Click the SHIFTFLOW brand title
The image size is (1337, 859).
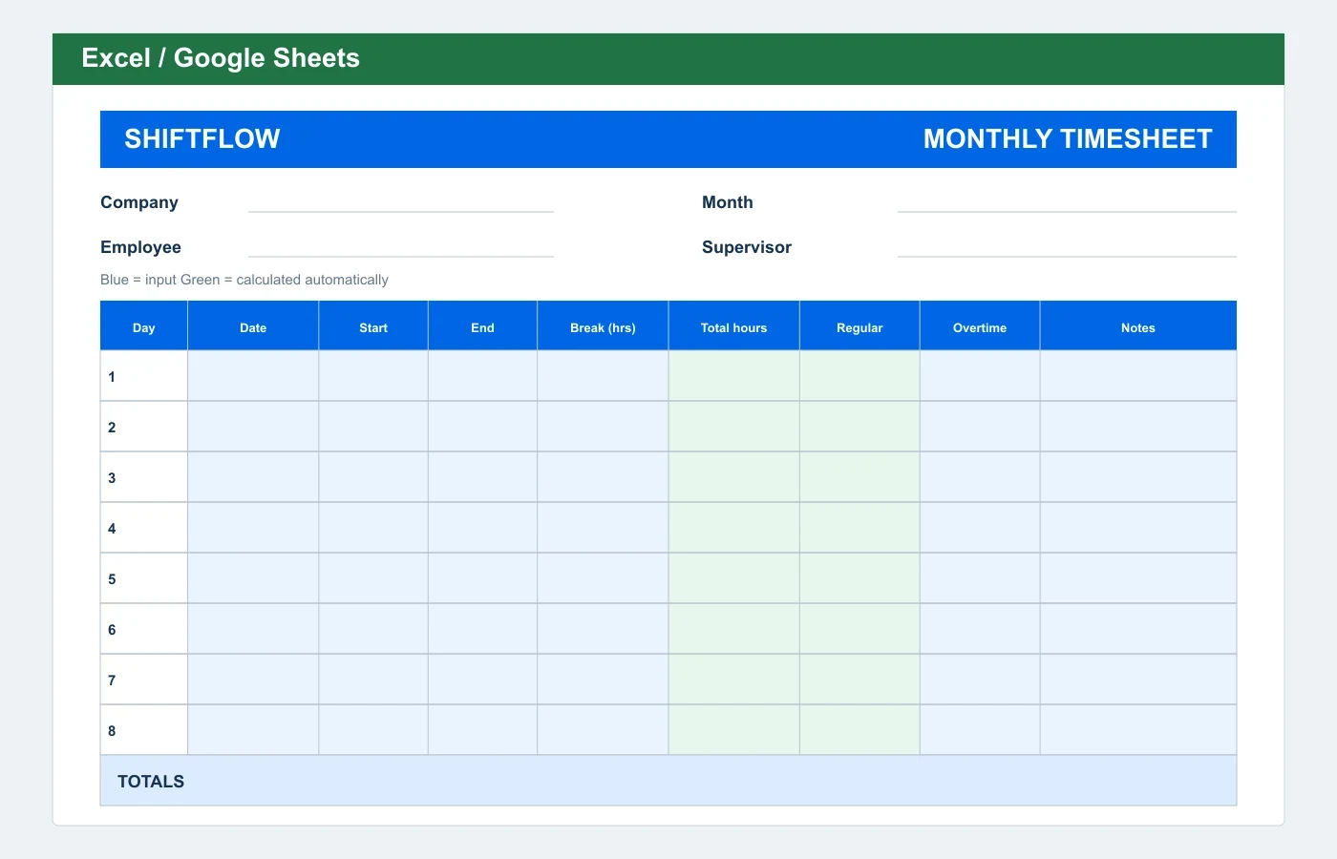pyautogui.click(x=202, y=139)
